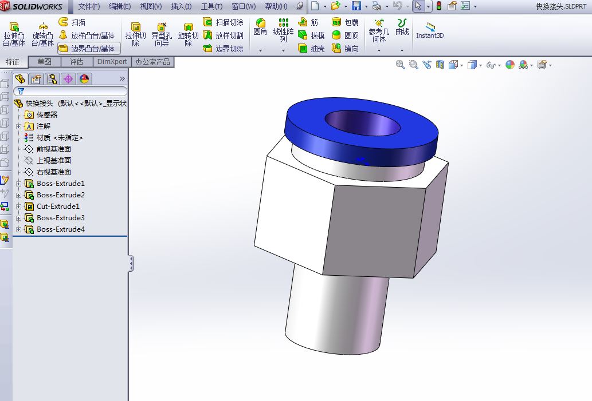Select the Linear Pattern (线性阵列) tool

(x=283, y=30)
